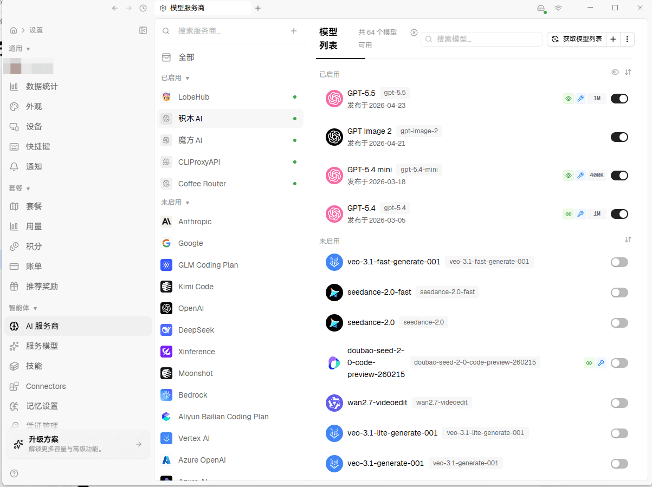Enable the doubao-seed-2-0-code-preview switch
Viewport: 652px width, 487px height.
click(619, 363)
